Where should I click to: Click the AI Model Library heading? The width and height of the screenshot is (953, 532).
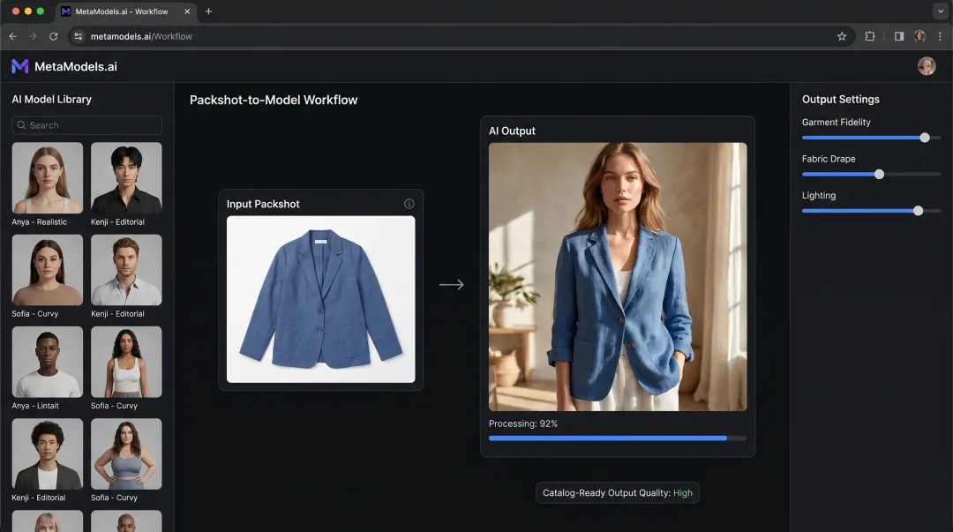52,99
